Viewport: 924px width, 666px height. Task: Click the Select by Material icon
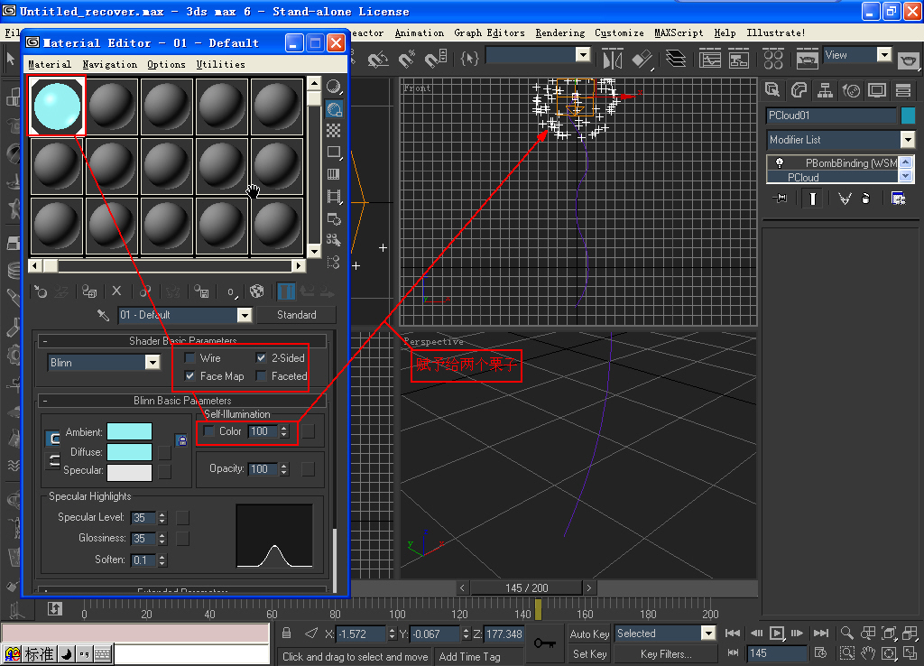(334, 240)
